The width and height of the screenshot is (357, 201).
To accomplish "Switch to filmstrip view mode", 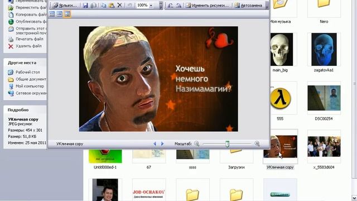I will click(60, 14).
